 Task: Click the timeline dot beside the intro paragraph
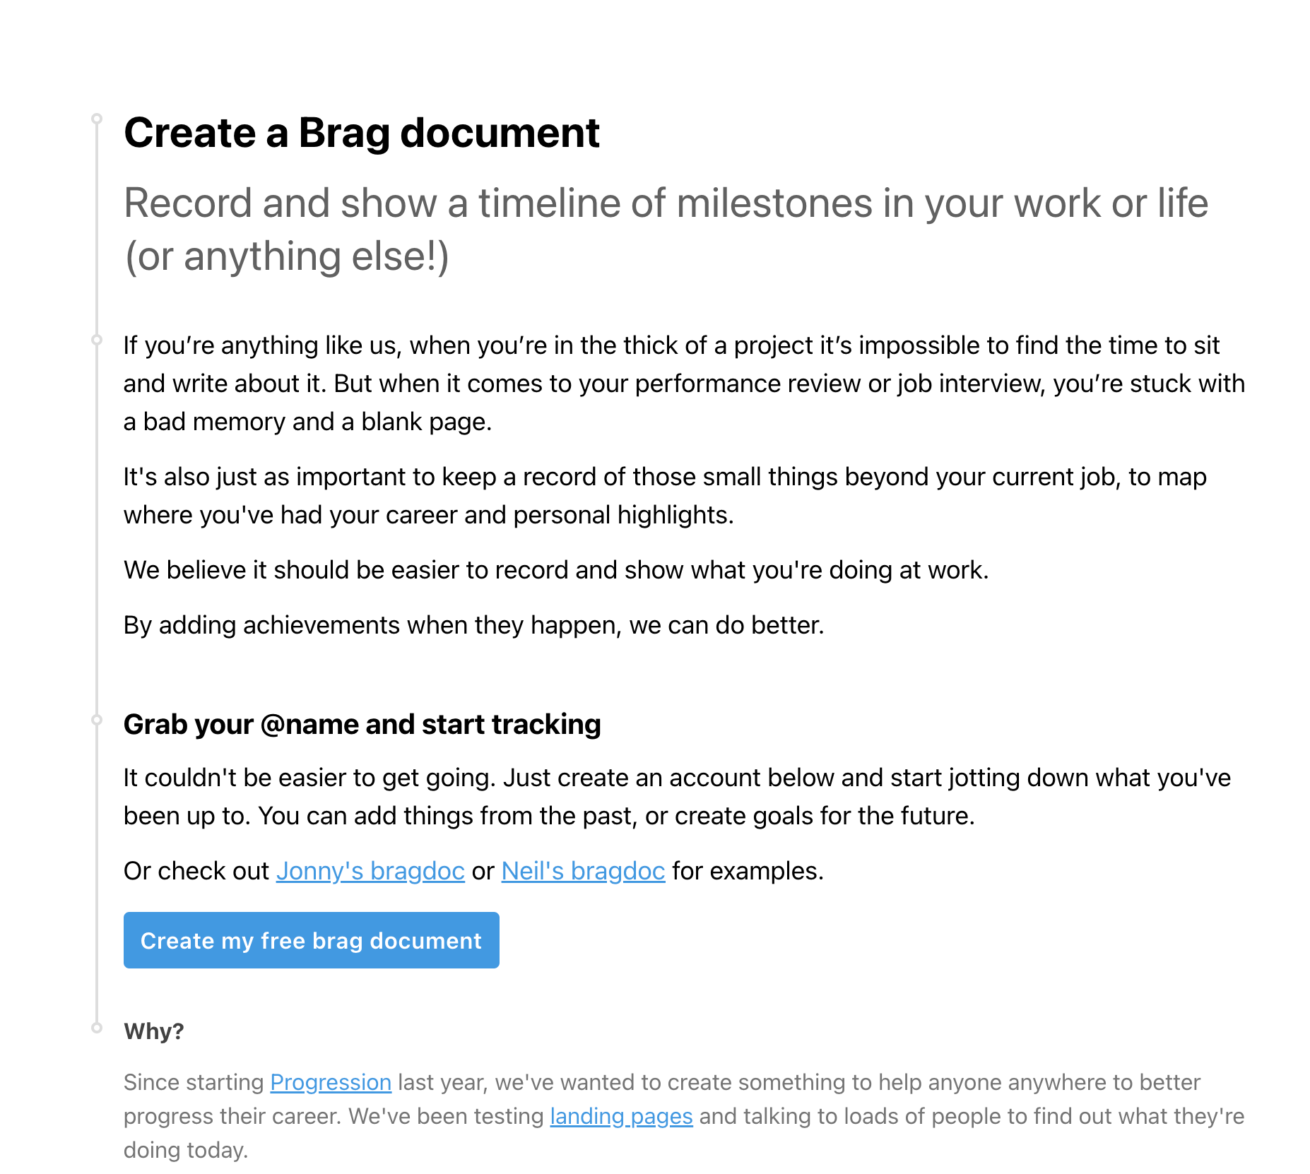(x=97, y=340)
